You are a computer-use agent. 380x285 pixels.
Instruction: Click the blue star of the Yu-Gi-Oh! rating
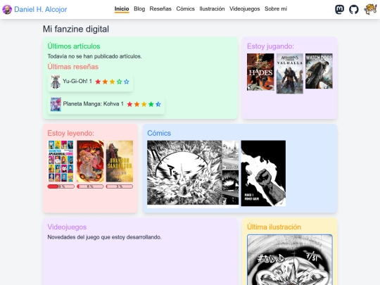tap(126, 82)
